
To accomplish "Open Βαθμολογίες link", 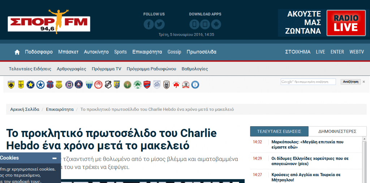I will point(195,69).
